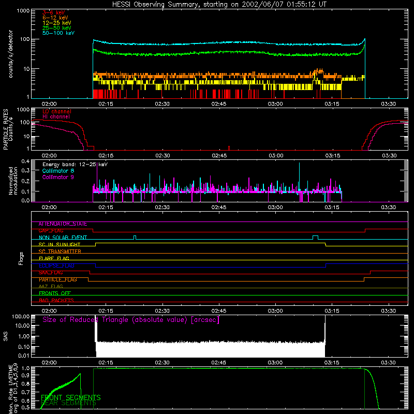Click the Flags panel axis label

click(x=21, y=258)
